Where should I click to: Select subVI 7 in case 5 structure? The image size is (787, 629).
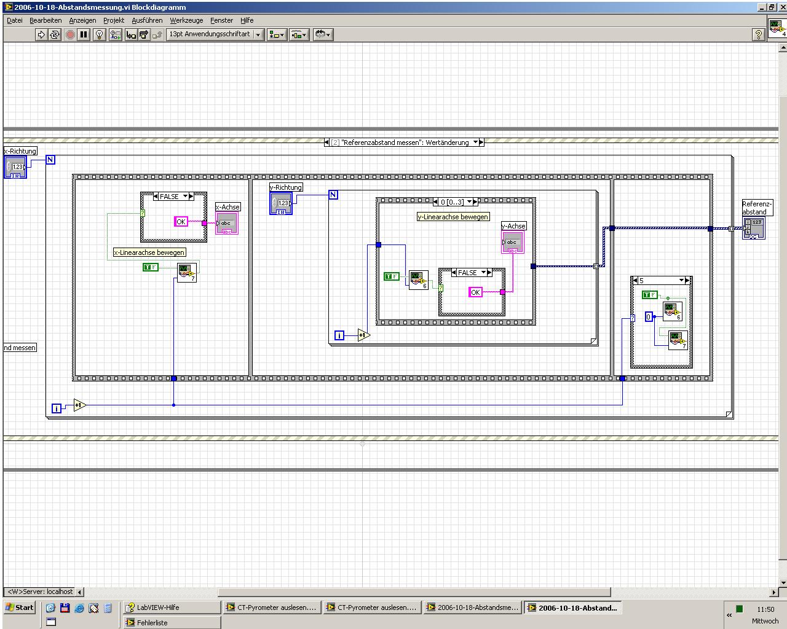click(x=678, y=340)
